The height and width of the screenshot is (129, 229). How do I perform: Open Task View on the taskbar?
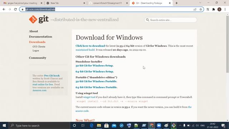[83, 125]
